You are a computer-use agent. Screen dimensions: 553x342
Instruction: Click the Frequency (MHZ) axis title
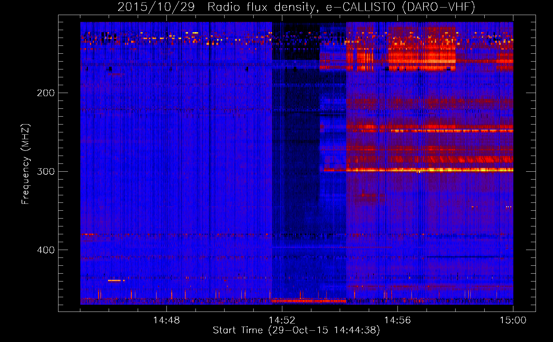coord(26,164)
